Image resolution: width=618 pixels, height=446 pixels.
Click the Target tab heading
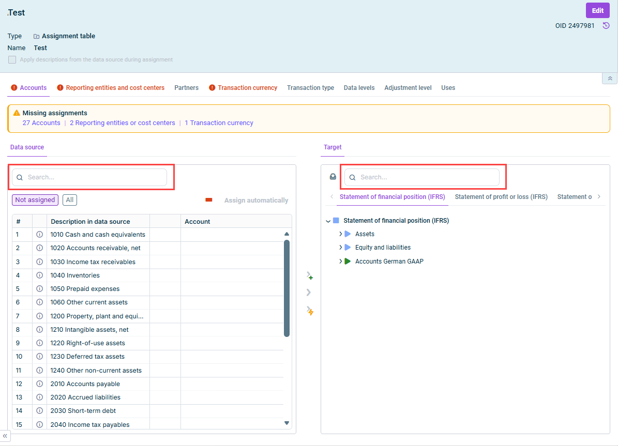pyautogui.click(x=333, y=147)
